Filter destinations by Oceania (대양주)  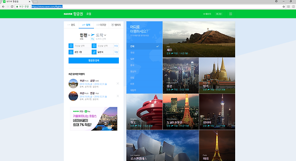(x=144, y=90)
